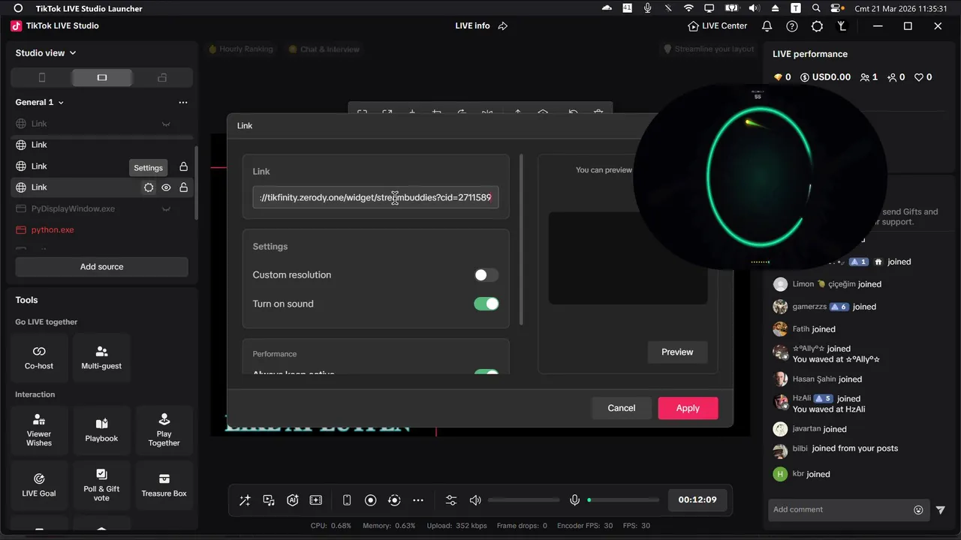Disable Turn on sound toggle
This screenshot has width=961, height=540.
486,304
